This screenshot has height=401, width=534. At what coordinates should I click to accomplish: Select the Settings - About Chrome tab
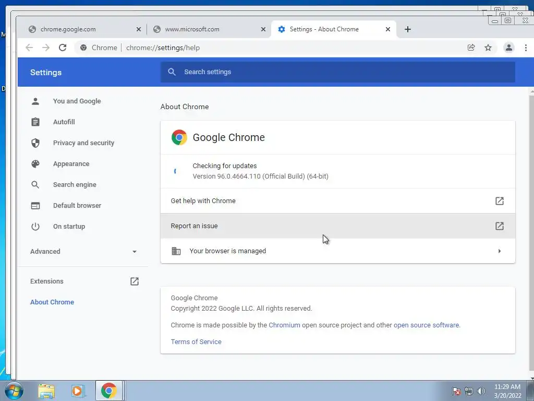[334, 29]
